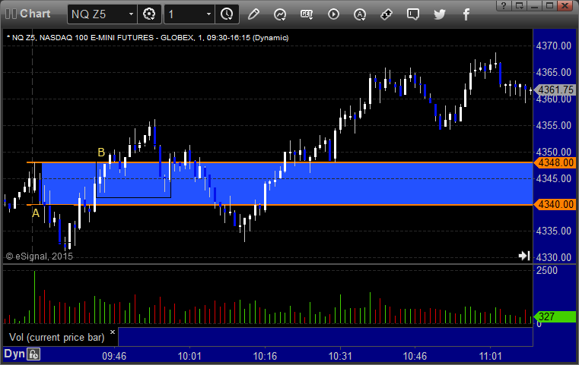Share chart via Twitter icon
Image resolution: width=579 pixels, height=365 pixels.
(x=440, y=14)
